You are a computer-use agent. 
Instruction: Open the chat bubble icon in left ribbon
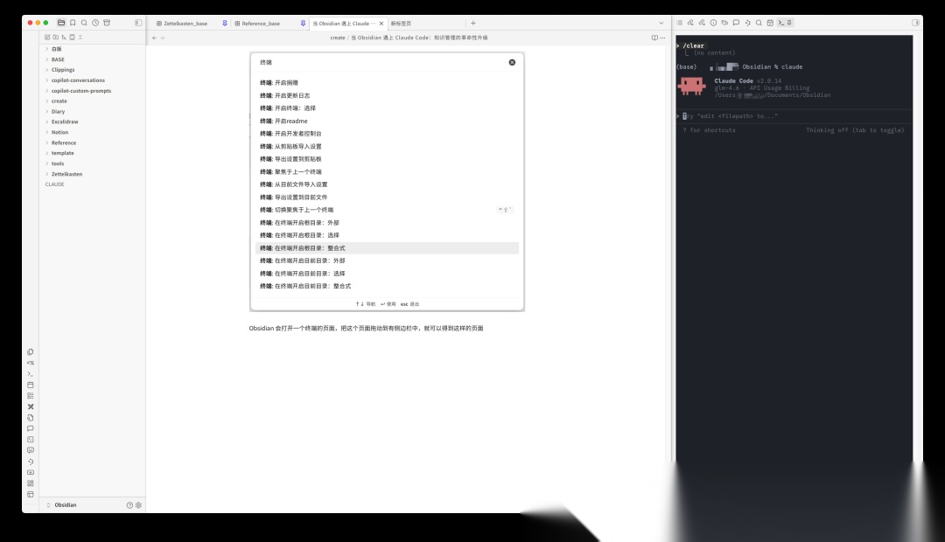pos(30,428)
